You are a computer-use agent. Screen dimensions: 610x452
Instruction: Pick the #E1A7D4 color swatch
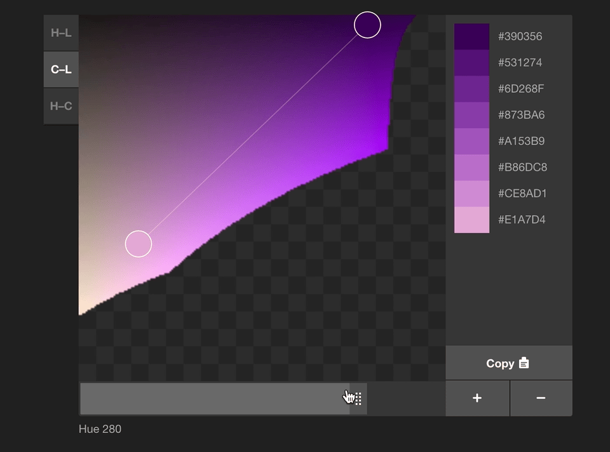click(x=471, y=220)
